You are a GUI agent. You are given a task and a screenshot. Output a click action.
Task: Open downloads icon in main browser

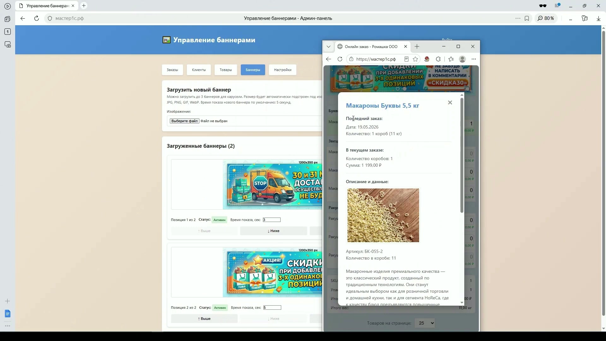pyautogui.click(x=598, y=18)
